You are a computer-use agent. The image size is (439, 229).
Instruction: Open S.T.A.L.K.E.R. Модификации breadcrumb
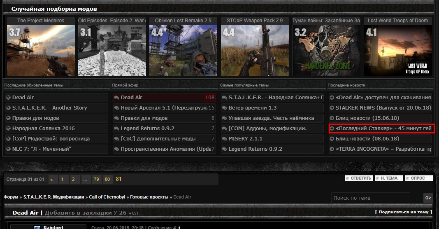(x=53, y=197)
